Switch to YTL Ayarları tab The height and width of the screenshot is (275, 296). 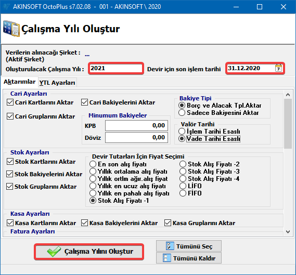(57, 83)
